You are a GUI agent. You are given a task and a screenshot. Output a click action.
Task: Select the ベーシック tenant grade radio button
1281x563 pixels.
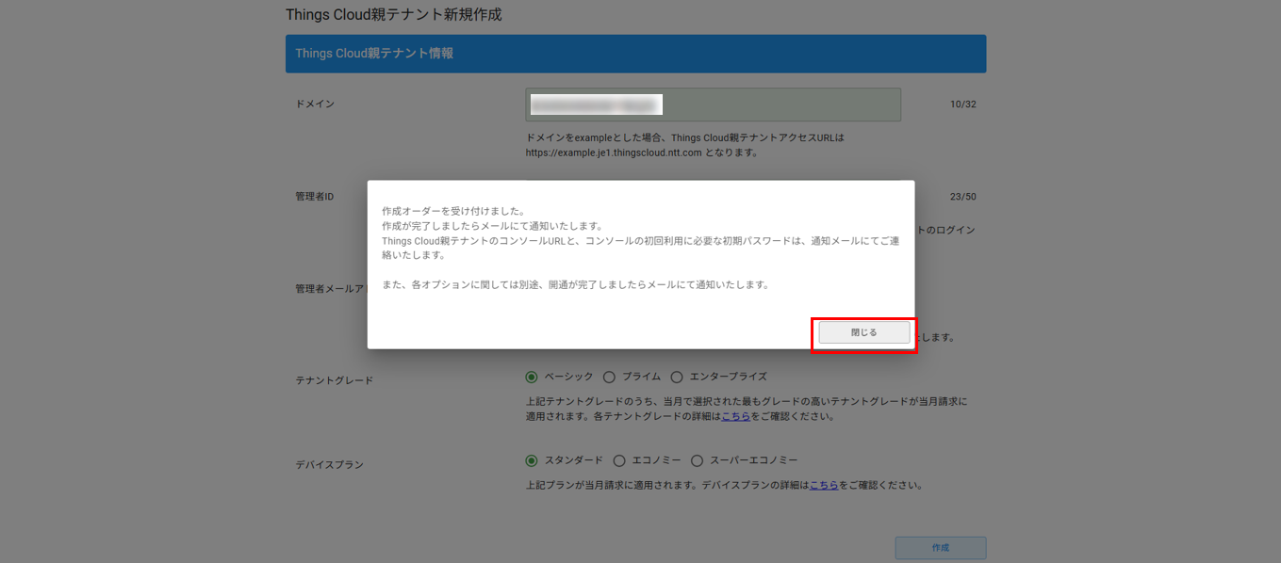click(x=532, y=377)
